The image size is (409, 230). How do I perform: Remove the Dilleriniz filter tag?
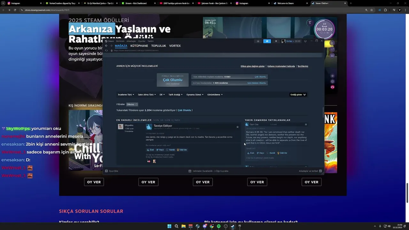point(136,104)
